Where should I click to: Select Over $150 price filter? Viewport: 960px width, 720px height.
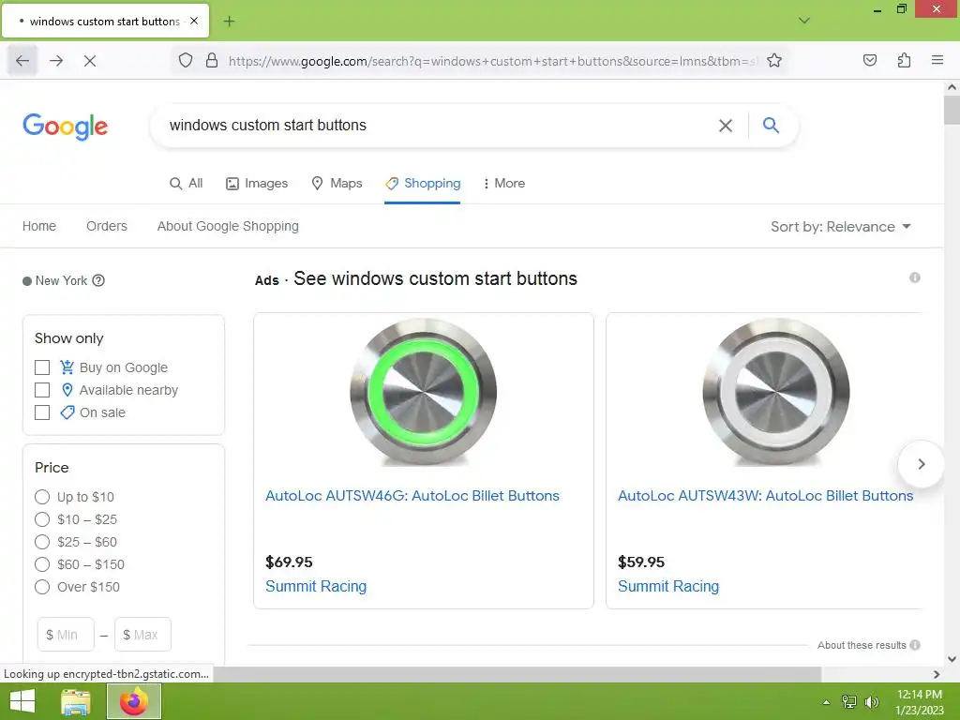tap(42, 587)
